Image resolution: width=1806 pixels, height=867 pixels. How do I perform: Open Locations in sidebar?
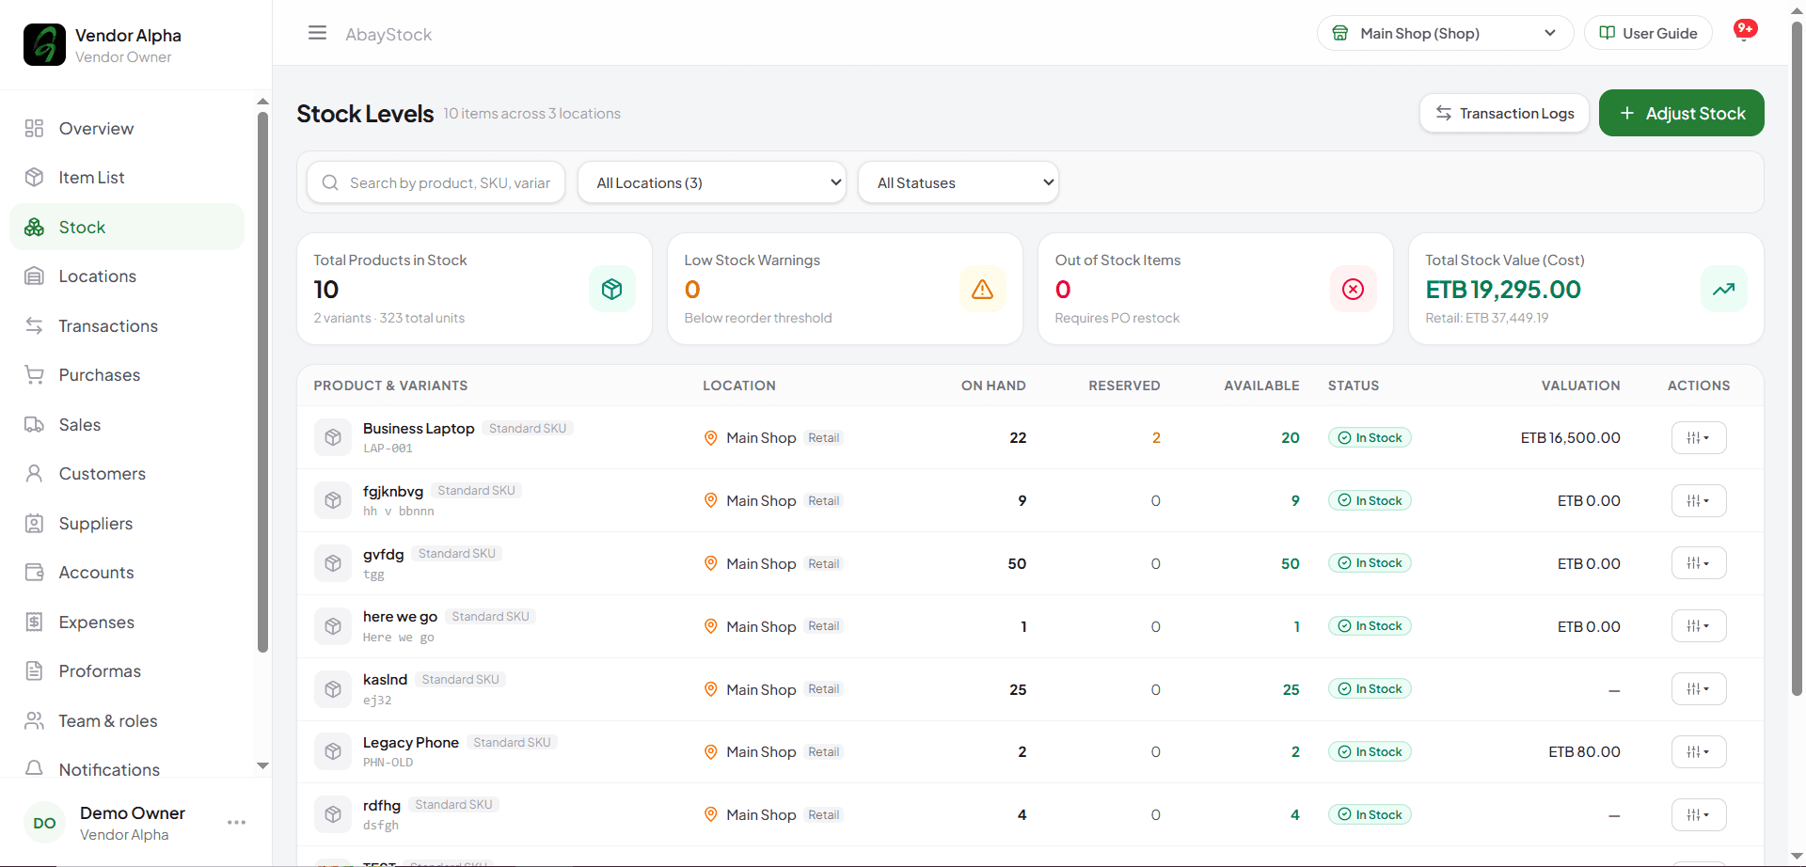point(127,276)
